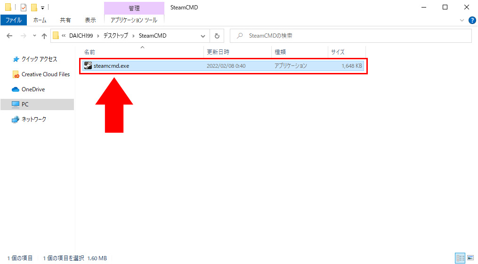
Task: Click the new folder icon in title bar
Action: coord(34,7)
